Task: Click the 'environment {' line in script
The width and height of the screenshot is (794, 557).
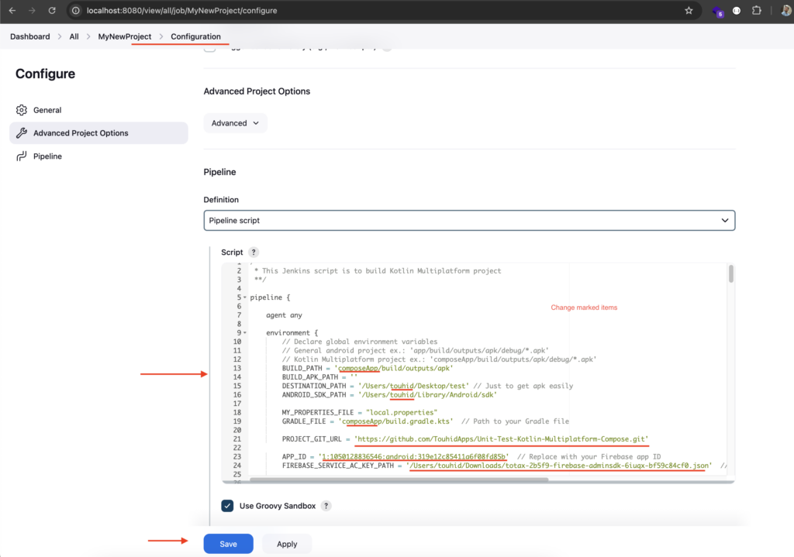Action: [x=292, y=333]
